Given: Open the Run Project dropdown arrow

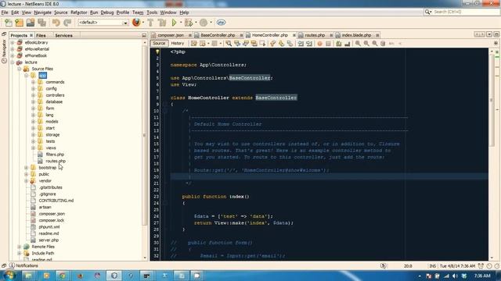Looking at the screenshot, I should (181, 23).
